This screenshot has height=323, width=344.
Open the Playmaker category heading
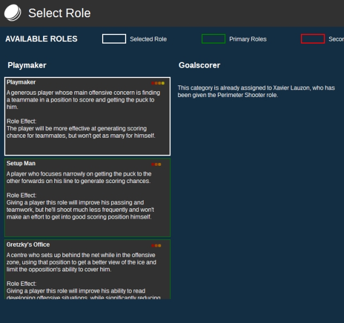pos(27,65)
